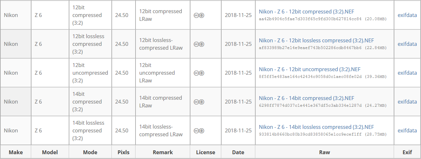421x159 pixels.
Task: Open exifdata for 14bit lossless compressed file
Action: point(407,130)
